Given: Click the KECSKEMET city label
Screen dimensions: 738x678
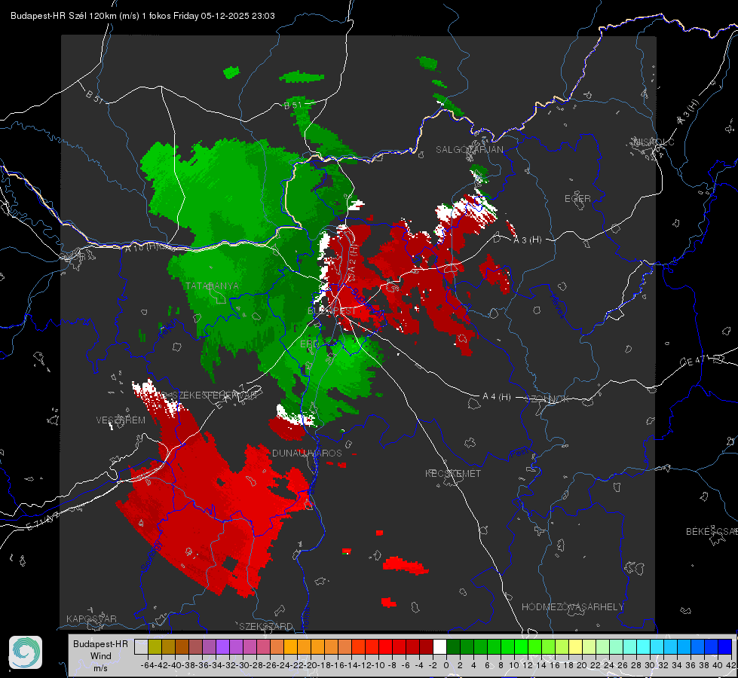Looking at the screenshot, I should pos(453,473).
